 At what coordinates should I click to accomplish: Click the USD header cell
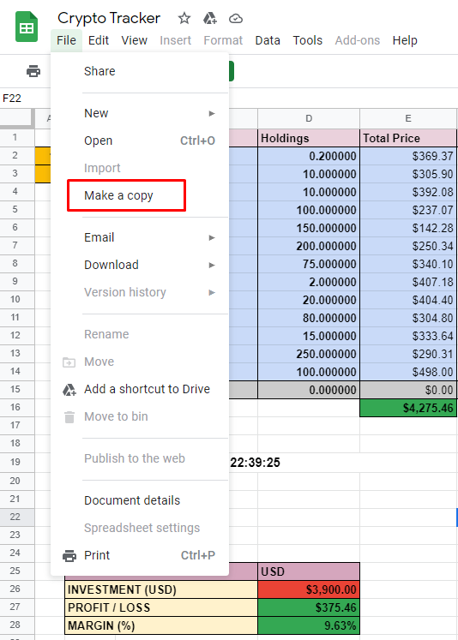pos(309,571)
